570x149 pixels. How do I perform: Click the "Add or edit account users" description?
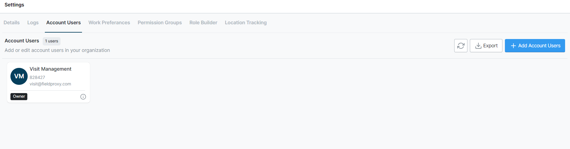[x=57, y=50]
